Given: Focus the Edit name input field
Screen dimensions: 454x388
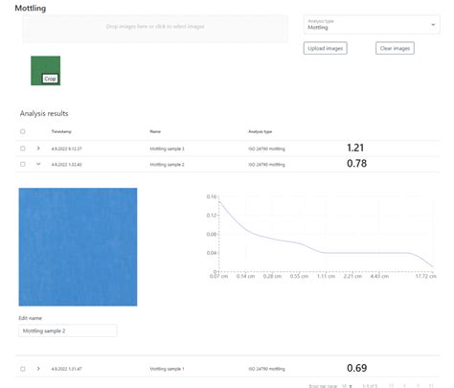Looking at the screenshot, I should pos(68,331).
